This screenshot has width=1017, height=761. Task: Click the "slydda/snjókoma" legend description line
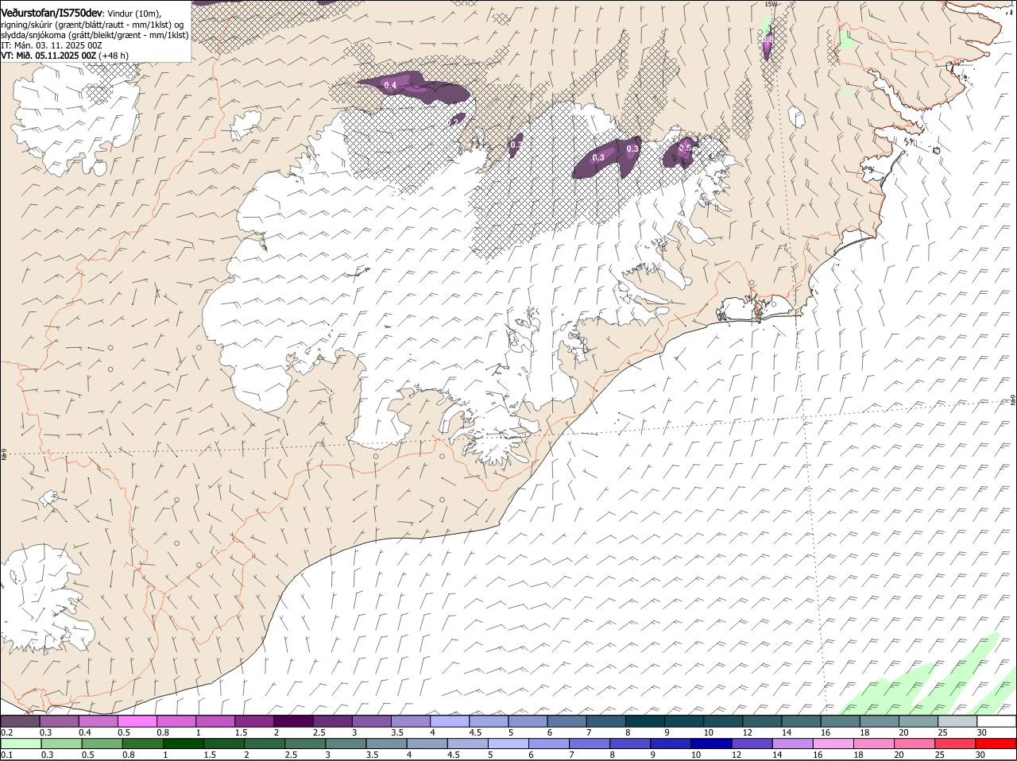coord(94,35)
